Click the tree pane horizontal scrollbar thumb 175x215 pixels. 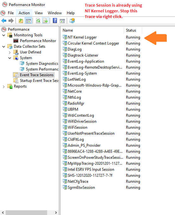pyautogui.click(x=26, y=212)
